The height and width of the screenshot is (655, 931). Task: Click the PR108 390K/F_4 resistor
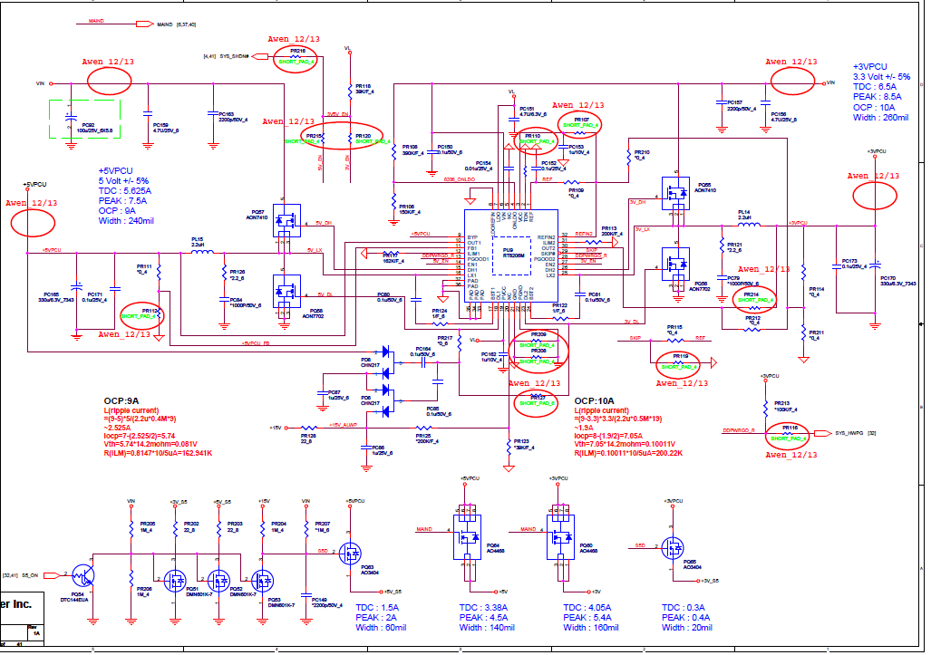coord(393,151)
